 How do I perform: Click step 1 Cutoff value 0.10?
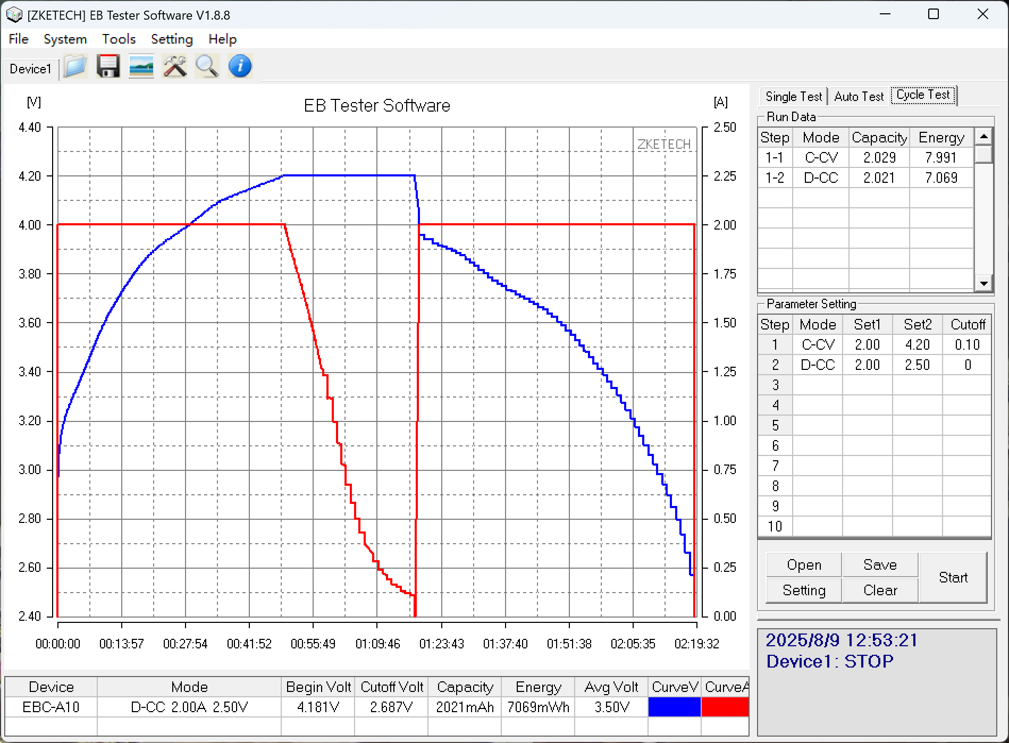(967, 345)
